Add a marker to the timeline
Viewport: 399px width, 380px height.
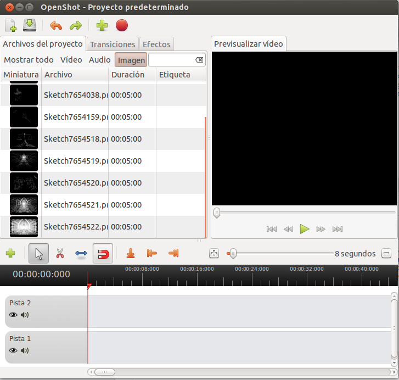point(131,254)
